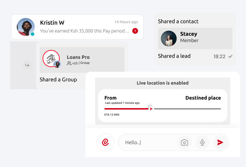Screen dimensions: 246x167
Task: Click the From location label
Action: tap(110, 98)
